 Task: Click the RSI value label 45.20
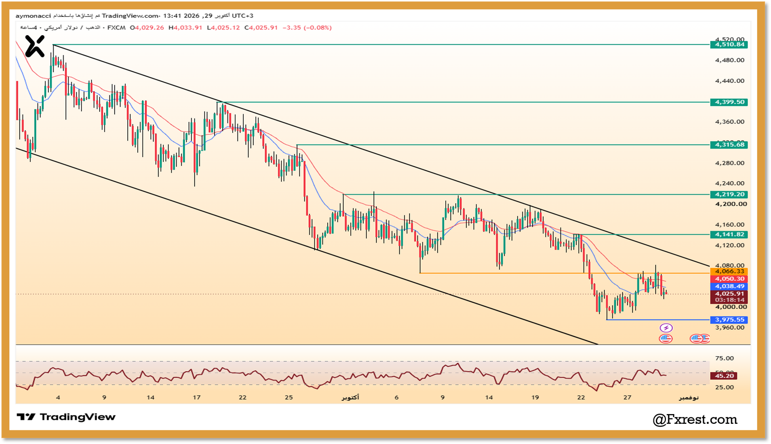724,376
